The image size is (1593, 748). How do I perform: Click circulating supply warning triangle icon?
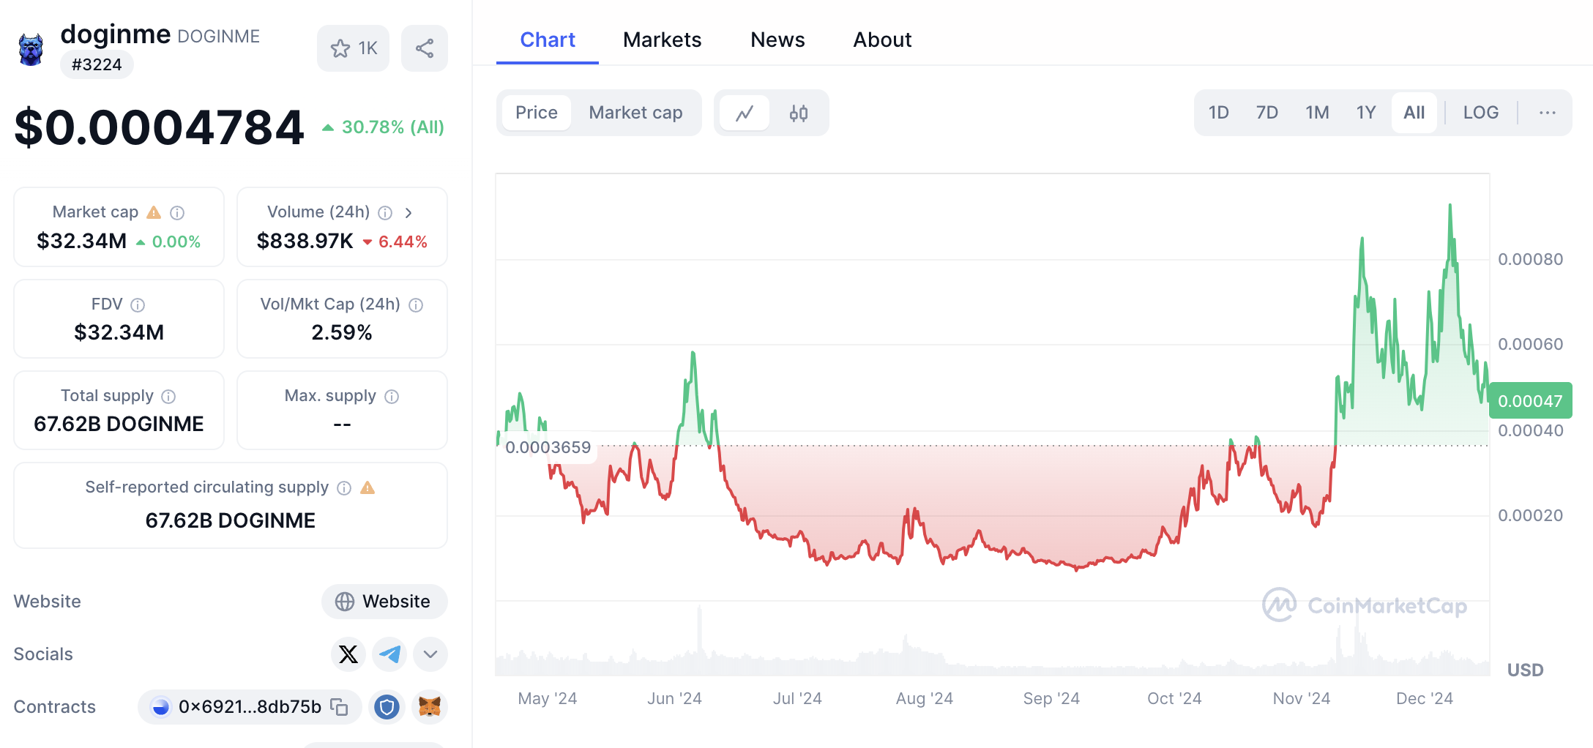click(368, 487)
